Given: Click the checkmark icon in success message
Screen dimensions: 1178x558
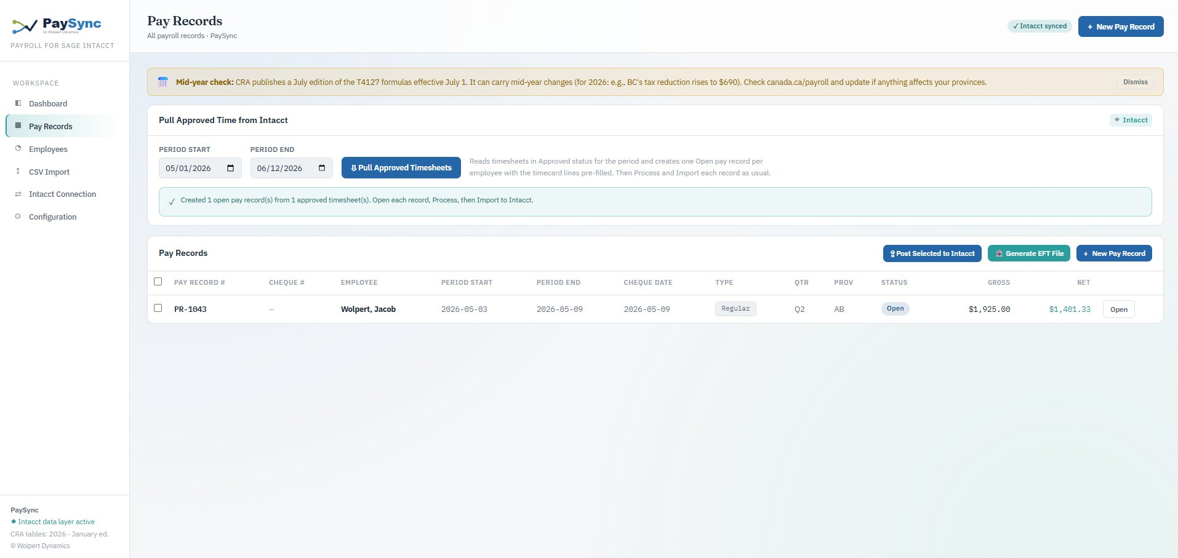Looking at the screenshot, I should point(172,201).
